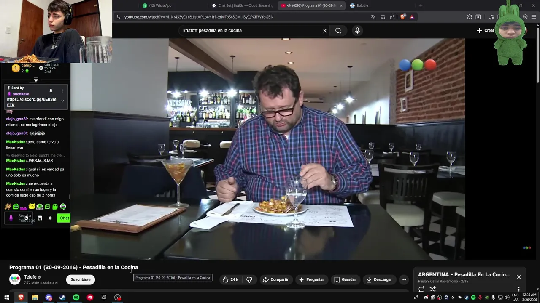Close the Programa 01 YouTube tab
540x303 pixels.
341,5
